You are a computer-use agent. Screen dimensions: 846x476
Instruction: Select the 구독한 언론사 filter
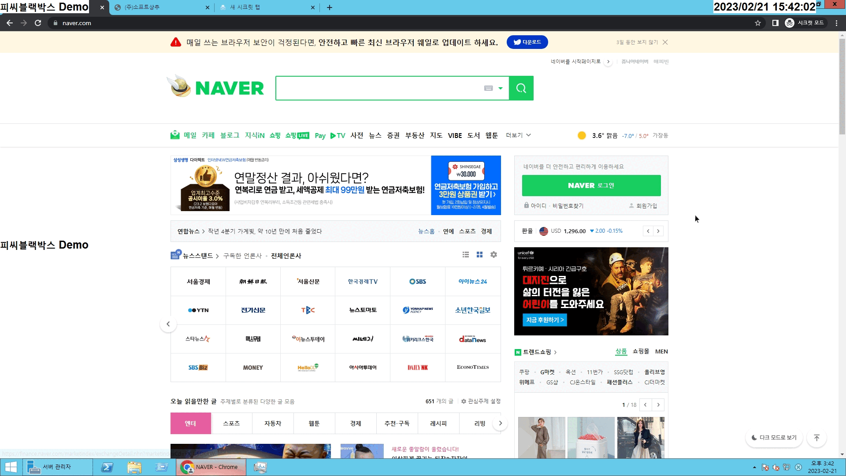(x=242, y=256)
